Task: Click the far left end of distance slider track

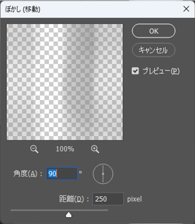Action: click(11, 210)
